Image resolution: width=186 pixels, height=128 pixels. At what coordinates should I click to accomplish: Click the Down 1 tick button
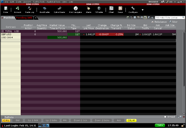pos(80,120)
